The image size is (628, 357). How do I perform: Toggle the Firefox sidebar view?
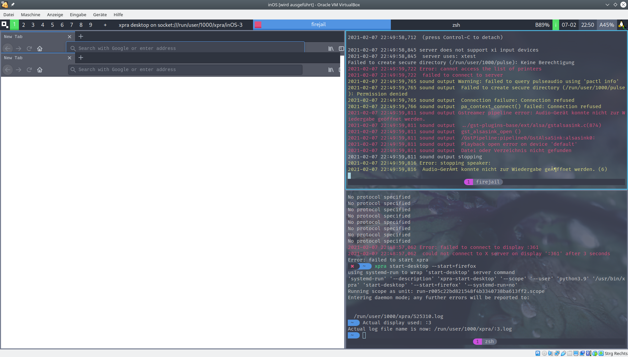click(x=341, y=48)
